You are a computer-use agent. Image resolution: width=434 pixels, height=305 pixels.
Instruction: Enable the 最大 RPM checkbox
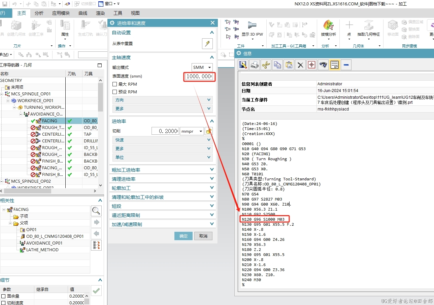point(114,84)
